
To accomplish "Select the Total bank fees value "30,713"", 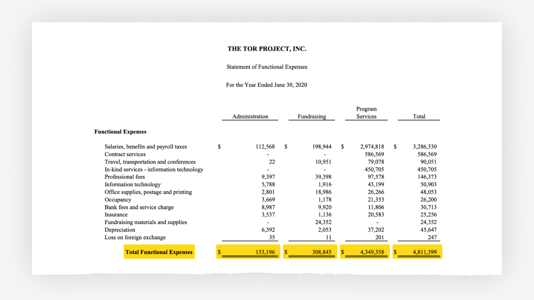I will (x=429, y=207).
